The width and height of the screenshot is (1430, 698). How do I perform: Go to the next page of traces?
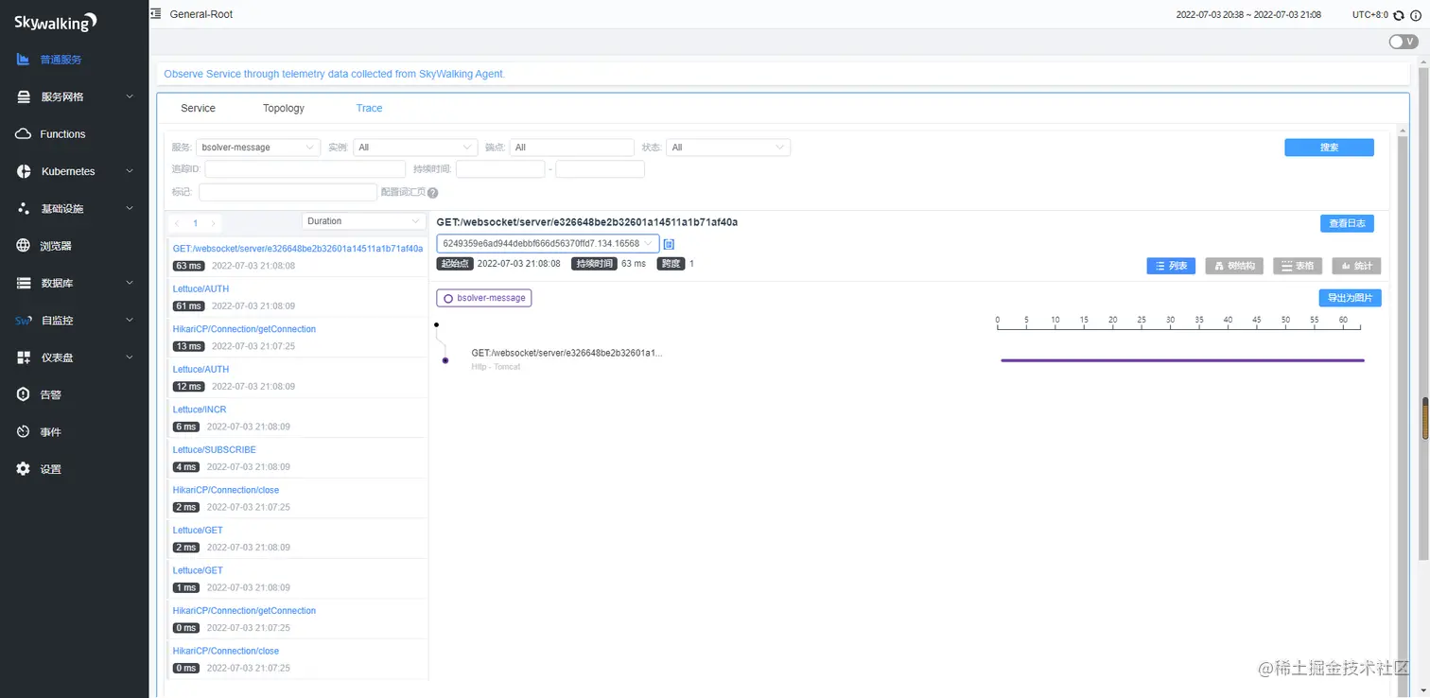(x=214, y=223)
